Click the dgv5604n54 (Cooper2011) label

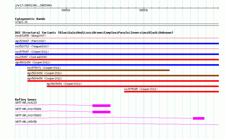[45, 78]
